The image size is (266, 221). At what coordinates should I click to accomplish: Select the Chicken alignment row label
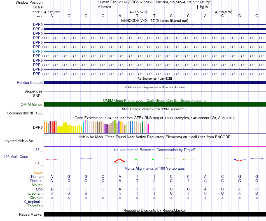click(x=36, y=197)
